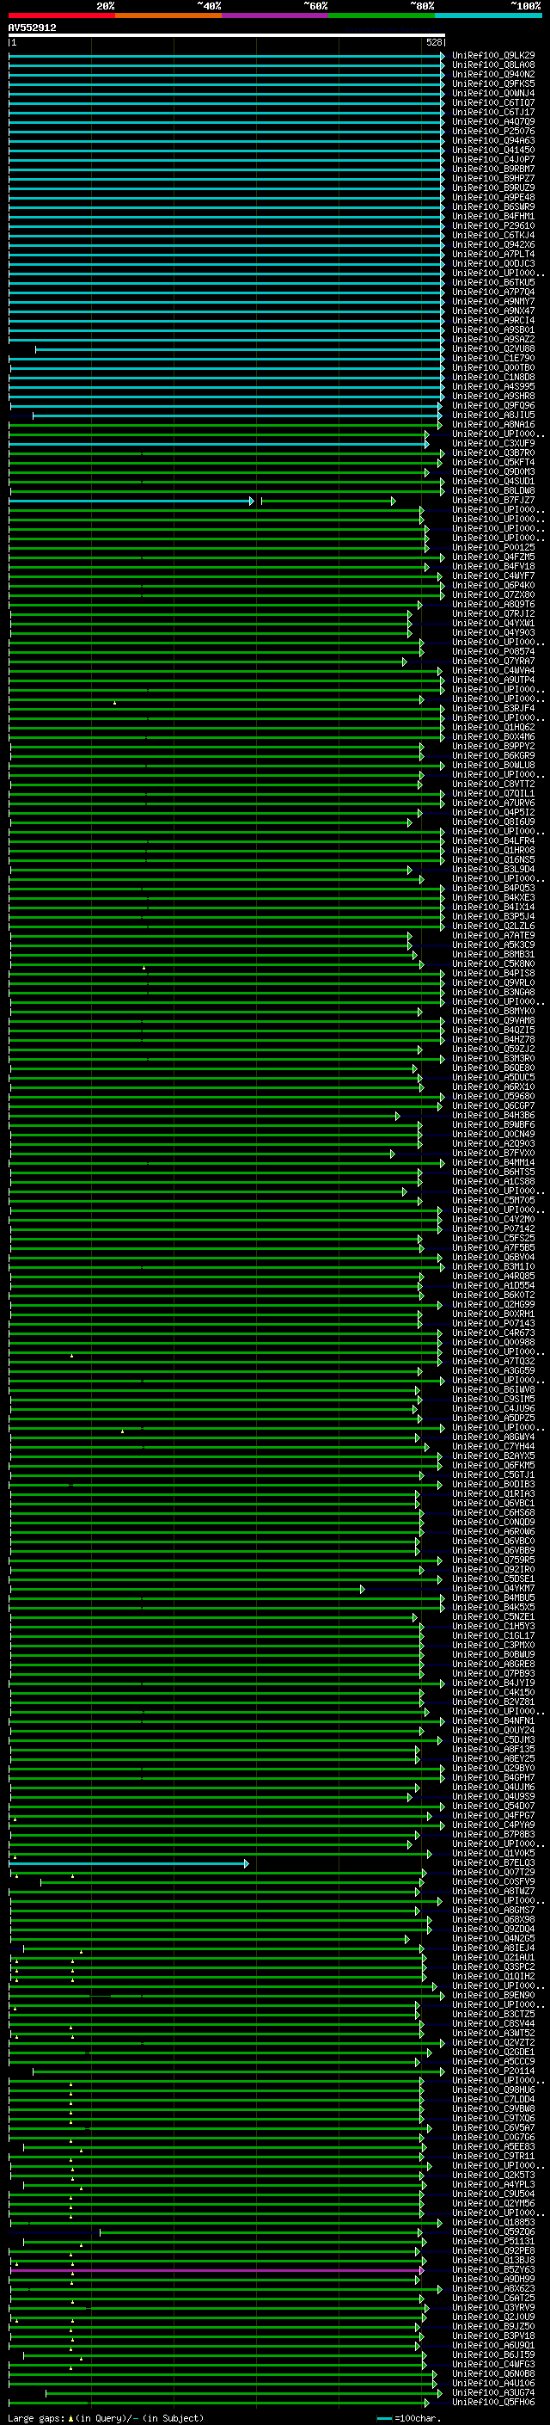
Task: Open hit UniRef100_Q9LK29
Action: click(493, 56)
